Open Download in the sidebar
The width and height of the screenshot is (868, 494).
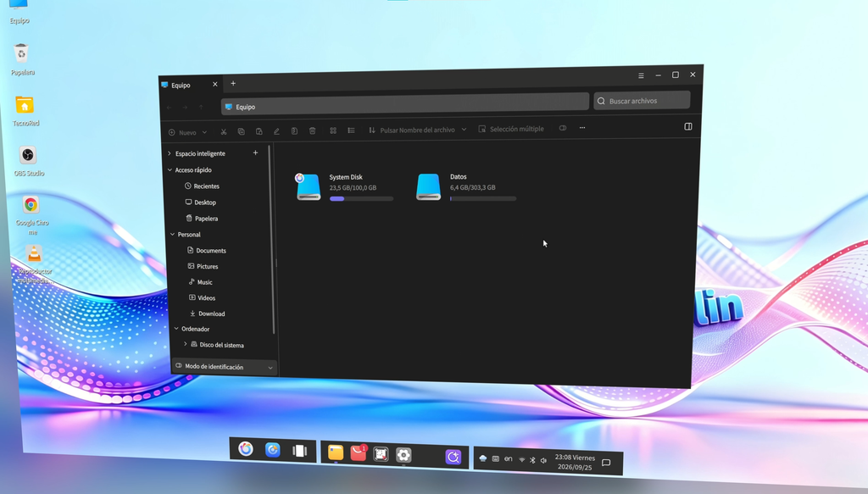[x=208, y=314]
